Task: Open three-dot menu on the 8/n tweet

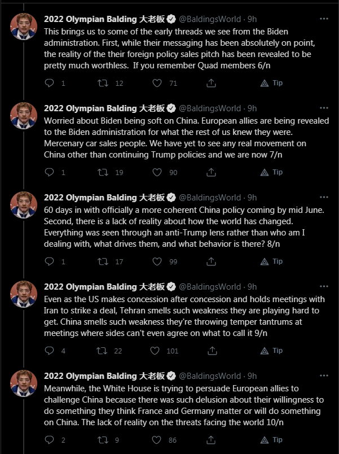Action: 324,197
